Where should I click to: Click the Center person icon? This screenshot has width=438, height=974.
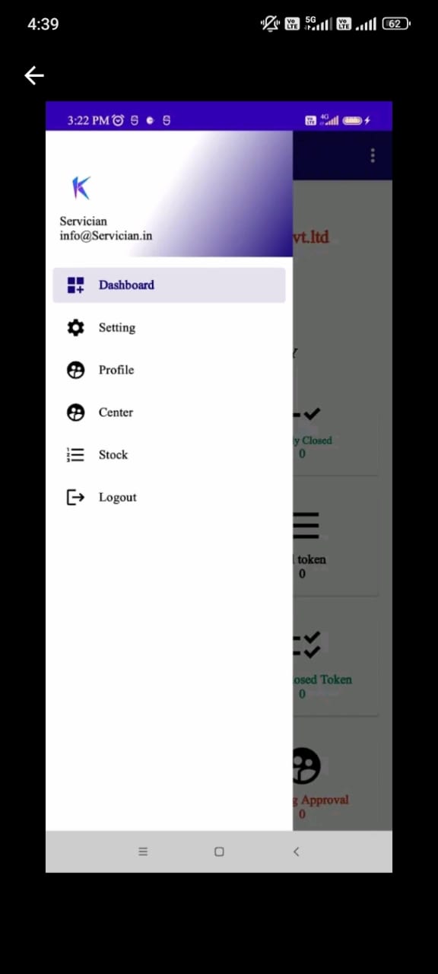click(x=76, y=412)
